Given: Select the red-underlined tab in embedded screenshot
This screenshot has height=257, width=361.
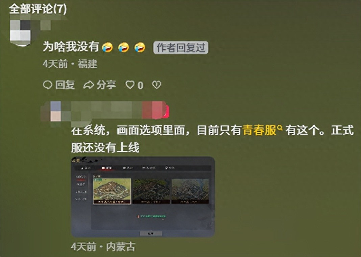Looking at the screenshot, I should tap(106, 168).
